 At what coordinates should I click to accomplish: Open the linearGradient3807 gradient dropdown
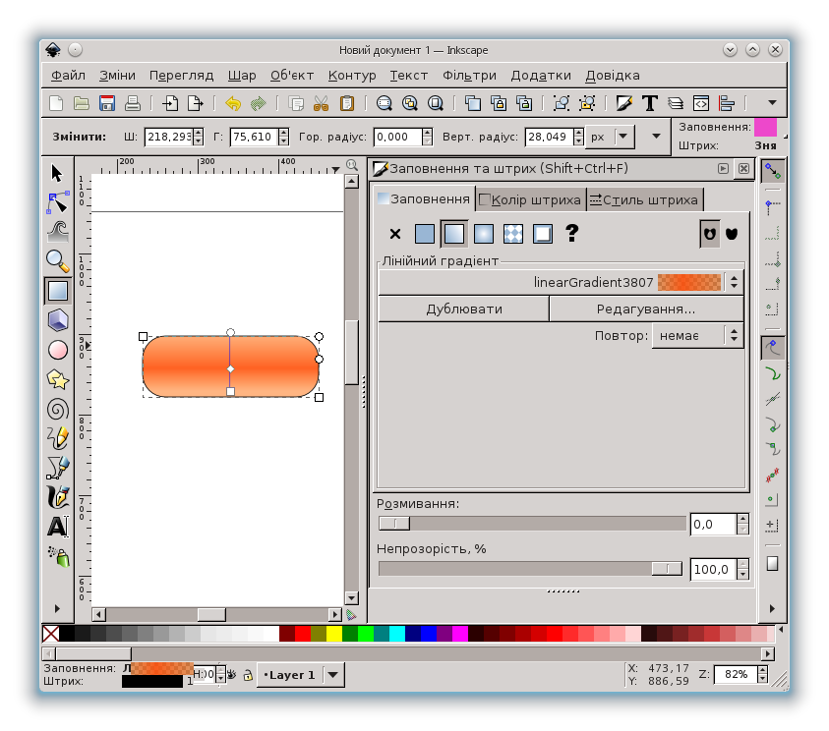pyautogui.click(x=734, y=282)
